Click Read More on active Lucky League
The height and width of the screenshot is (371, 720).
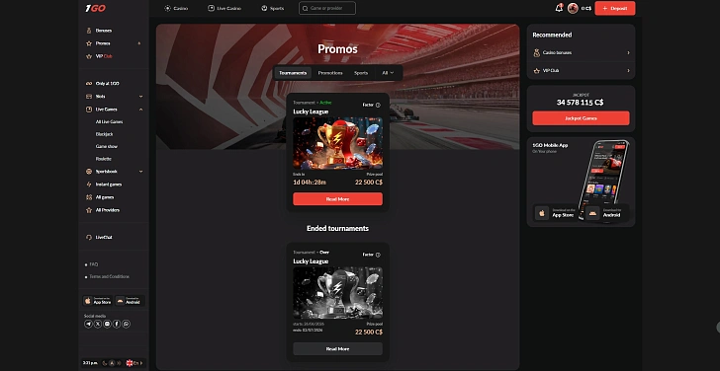click(x=337, y=198)
